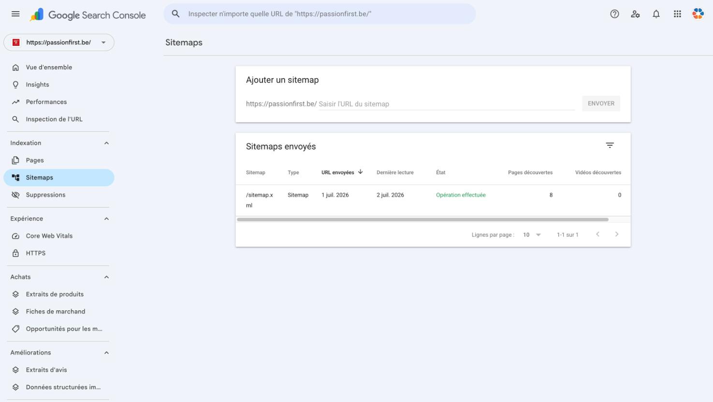Open the HTTPS report
Image resolution: width=713 pixels, height=402 pixels.
click(59, 253)
